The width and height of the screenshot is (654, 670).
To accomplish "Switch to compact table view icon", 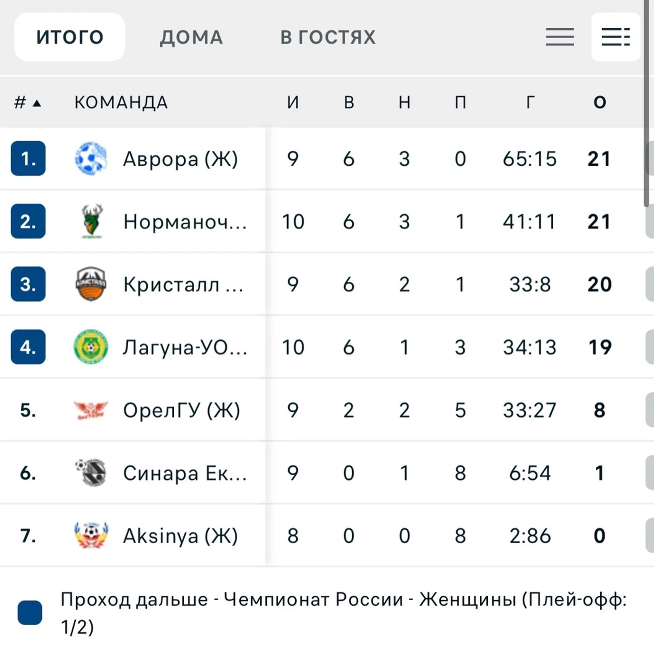I will 560,37.
